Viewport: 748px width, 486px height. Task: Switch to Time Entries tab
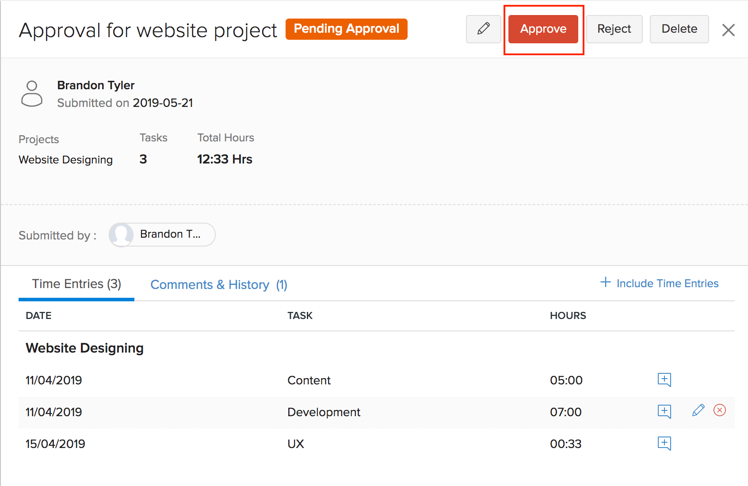[76, 284]
